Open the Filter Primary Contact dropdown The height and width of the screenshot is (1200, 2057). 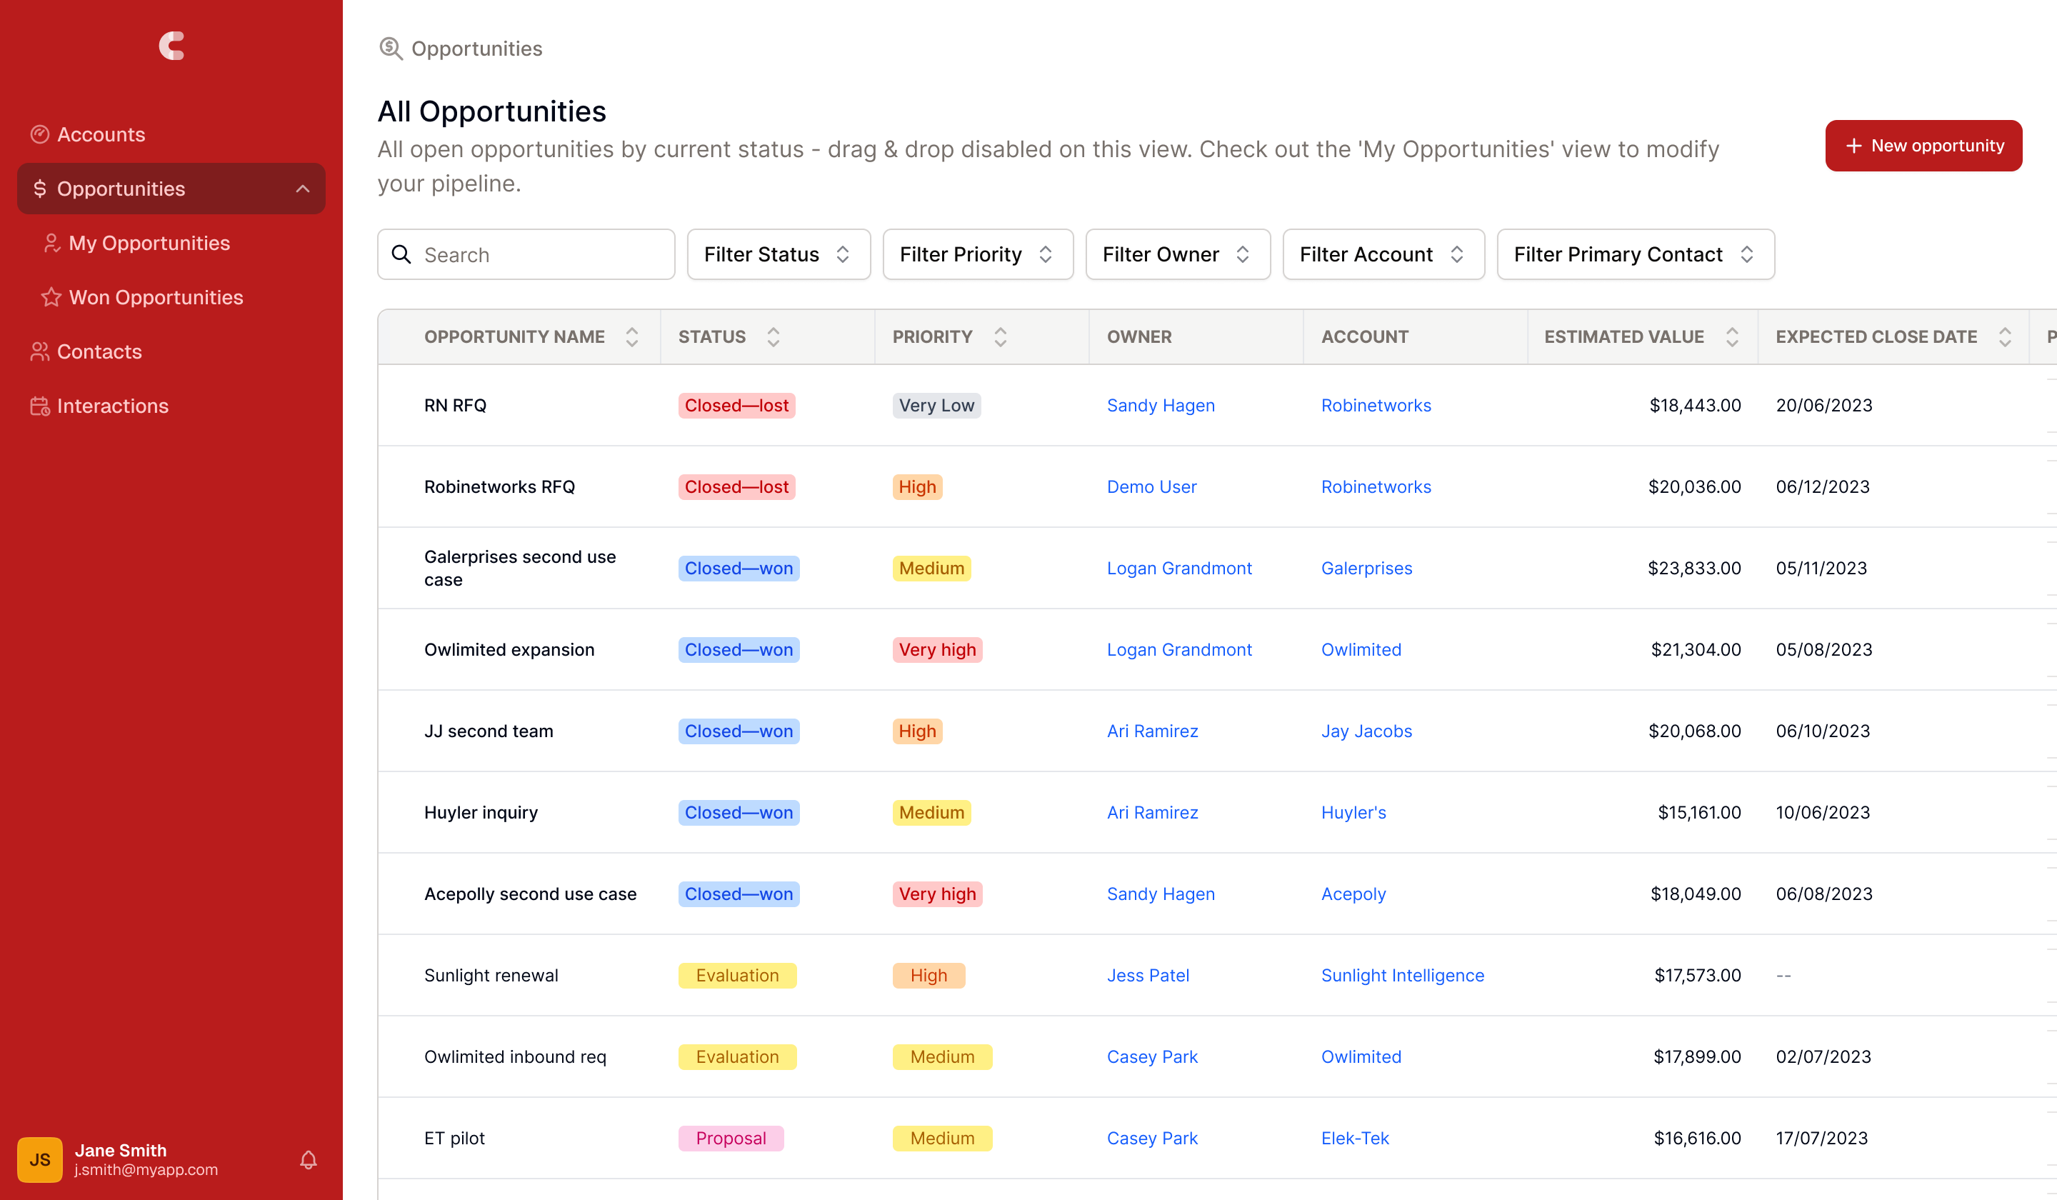(1635, 255)
